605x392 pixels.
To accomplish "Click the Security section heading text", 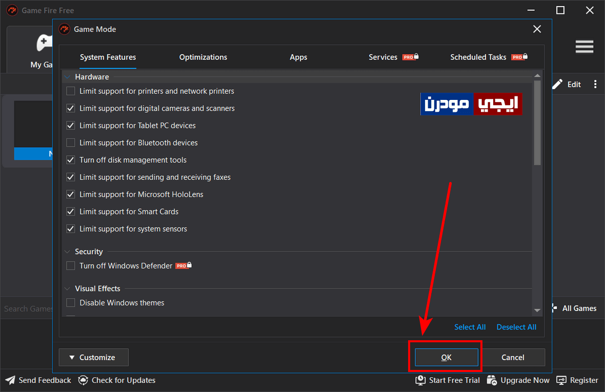I will point(89,252).
